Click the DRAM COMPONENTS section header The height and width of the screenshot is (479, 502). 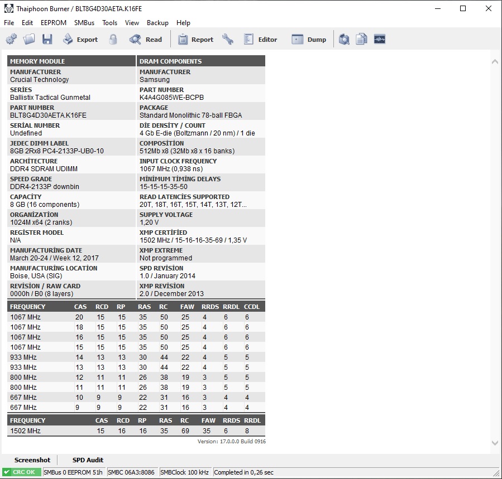point(201,61)
